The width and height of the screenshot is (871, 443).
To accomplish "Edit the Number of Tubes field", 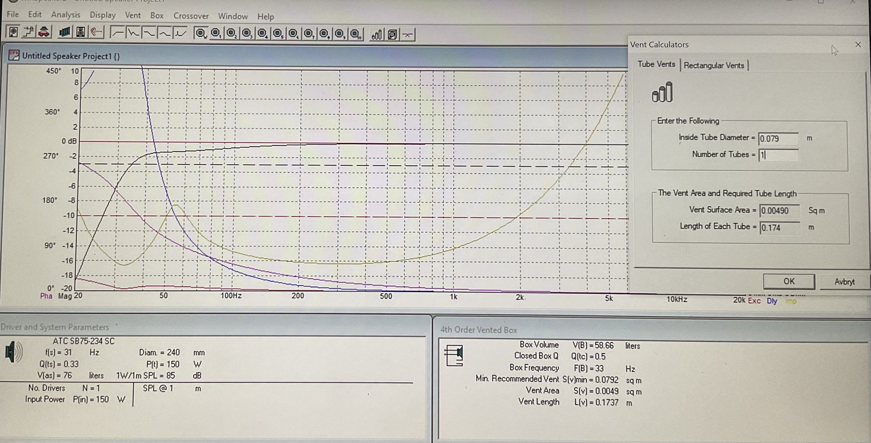I will click(x=778, y=155).
